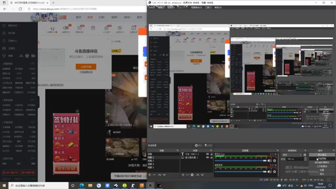Add a new scene with the plus icon

(150, 175)
